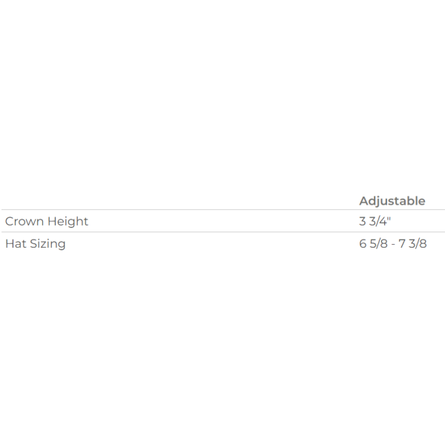Click the leading 3 in the crown height value
445x445 pixels.
tap(363, 221)
